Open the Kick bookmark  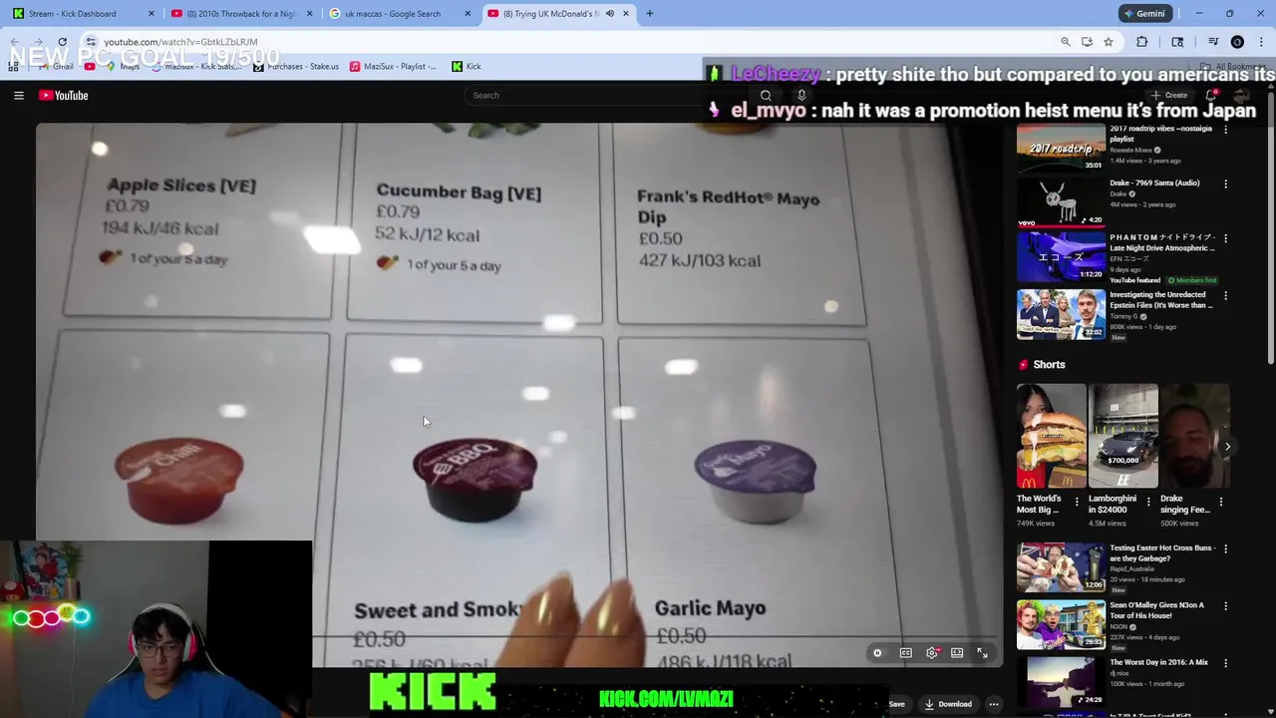pyautogui.click(x=467, y=67)
